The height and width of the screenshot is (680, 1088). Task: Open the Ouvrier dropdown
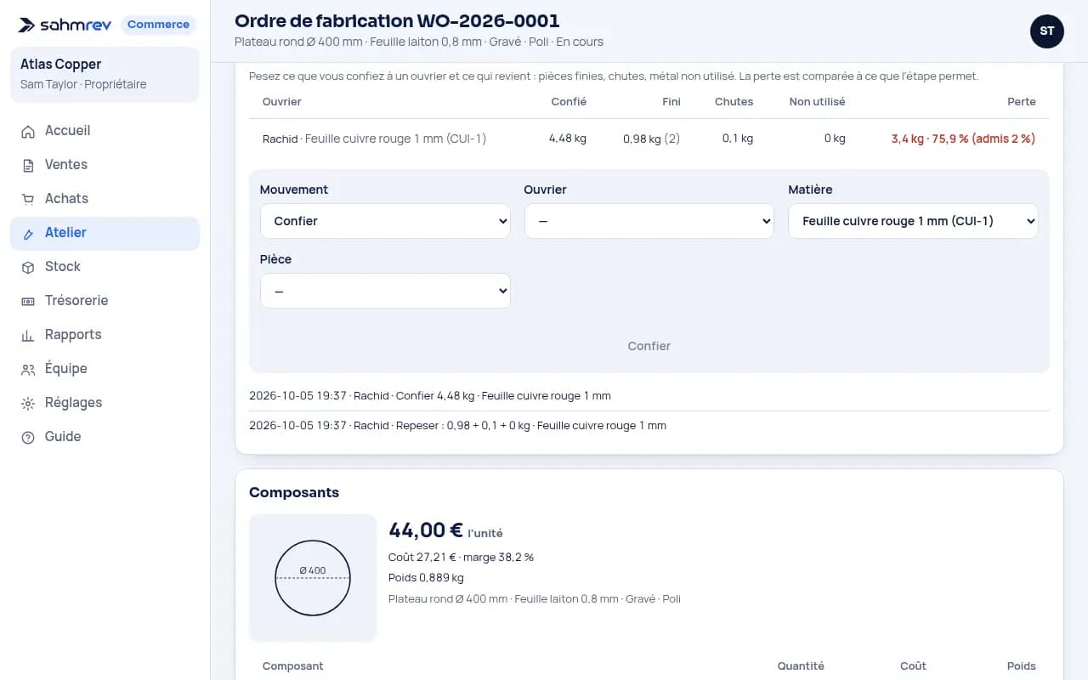[x=649, y=221]
